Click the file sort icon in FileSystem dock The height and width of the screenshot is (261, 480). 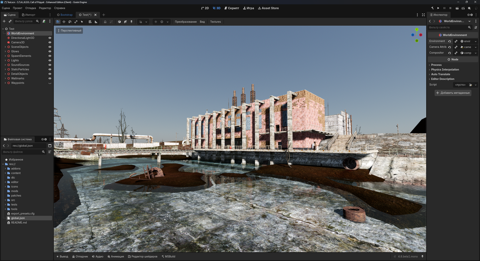click(49, 152)
